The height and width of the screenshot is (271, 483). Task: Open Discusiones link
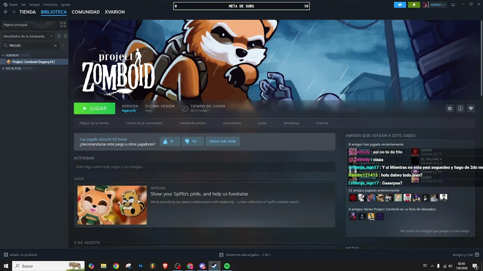(x=232, y=123)
